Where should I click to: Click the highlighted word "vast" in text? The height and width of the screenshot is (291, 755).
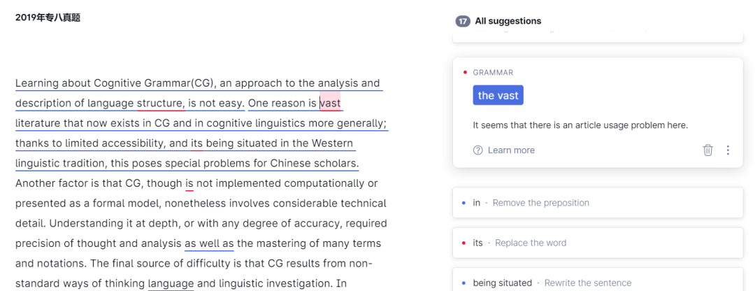tap(331, 104)
